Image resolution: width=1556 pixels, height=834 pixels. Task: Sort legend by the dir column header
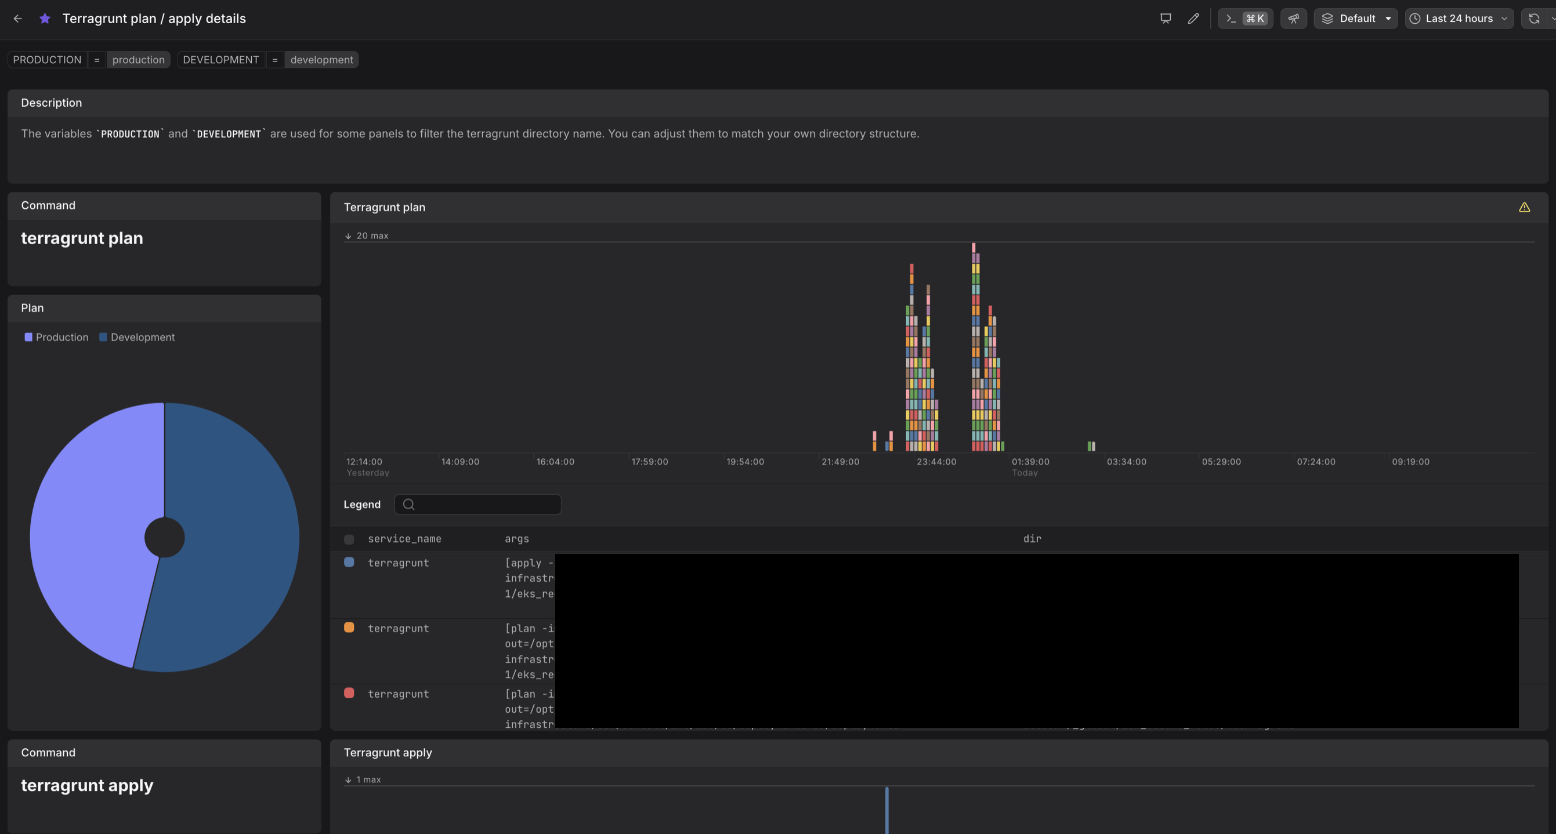point(1032,539)
